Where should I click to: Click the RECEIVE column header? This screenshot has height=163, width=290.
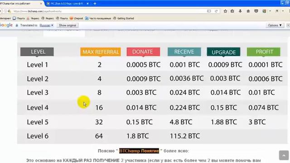pyautogui.click(x=184, y=52)
